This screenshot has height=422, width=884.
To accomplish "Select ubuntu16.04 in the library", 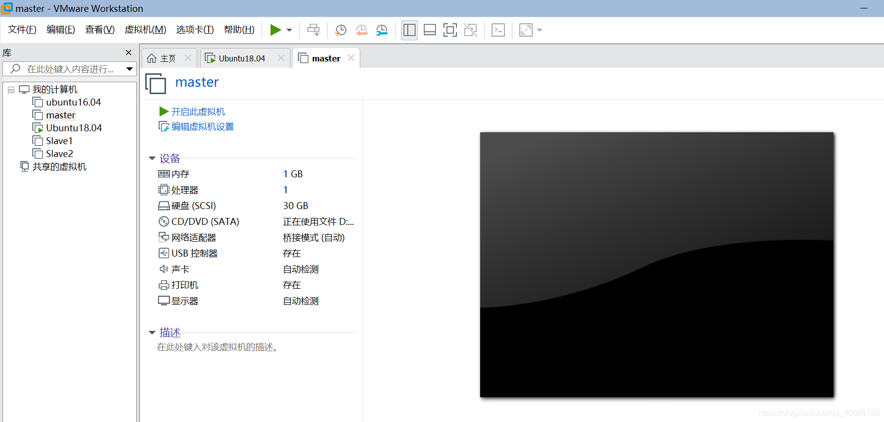I will 73,103.
